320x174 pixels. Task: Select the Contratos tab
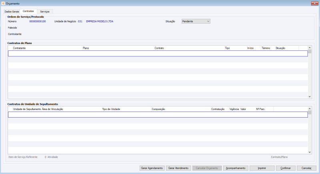[x=28, y=11]
